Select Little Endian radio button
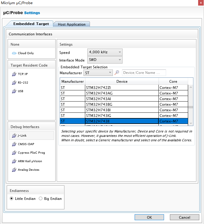 point(11,199)
